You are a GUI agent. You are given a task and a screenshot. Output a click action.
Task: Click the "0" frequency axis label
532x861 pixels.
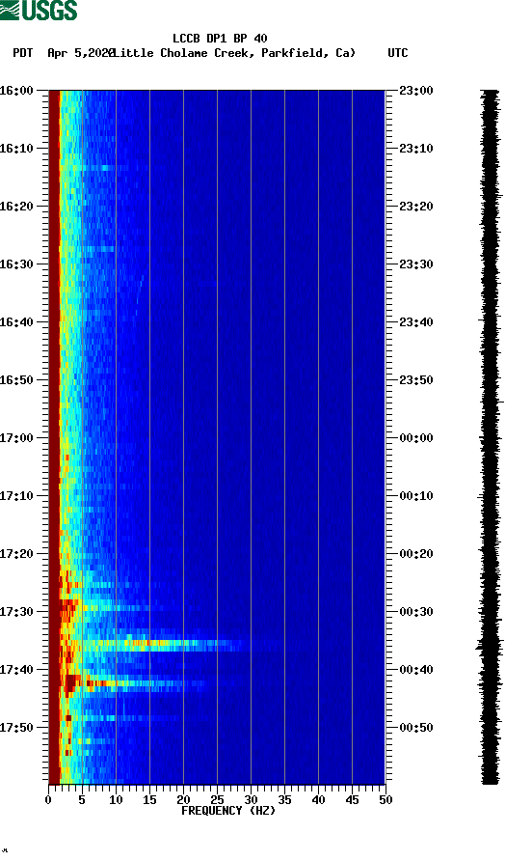(48, 800)
